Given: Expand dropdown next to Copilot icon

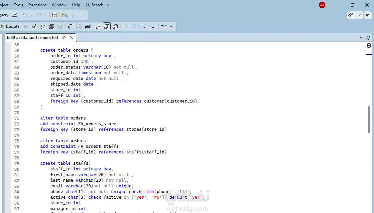Looking at the screenshot, I should click(x=359, y=15).
